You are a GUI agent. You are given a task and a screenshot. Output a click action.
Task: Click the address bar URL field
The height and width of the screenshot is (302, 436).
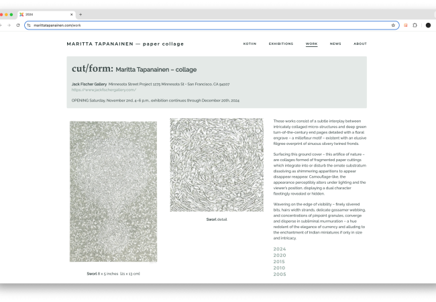pos(201,25)
